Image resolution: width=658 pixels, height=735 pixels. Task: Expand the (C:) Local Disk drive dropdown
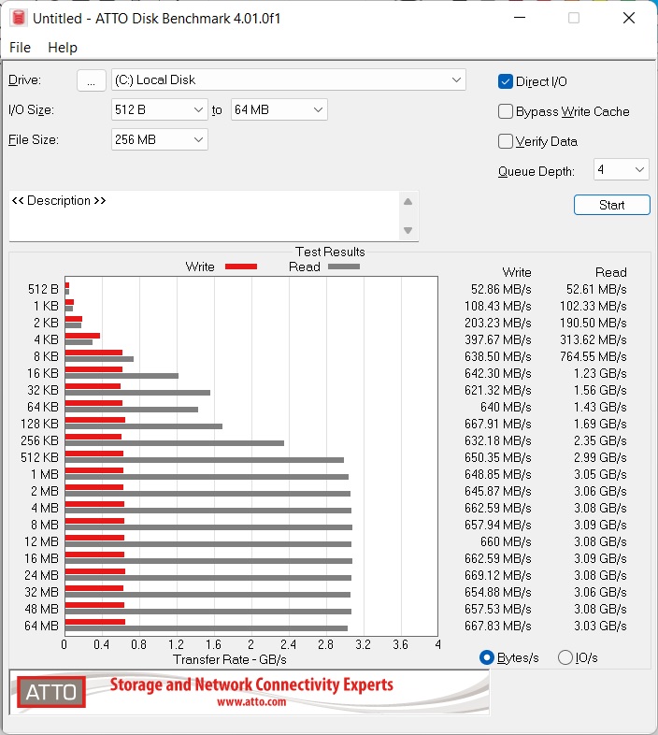click(288, 79)
